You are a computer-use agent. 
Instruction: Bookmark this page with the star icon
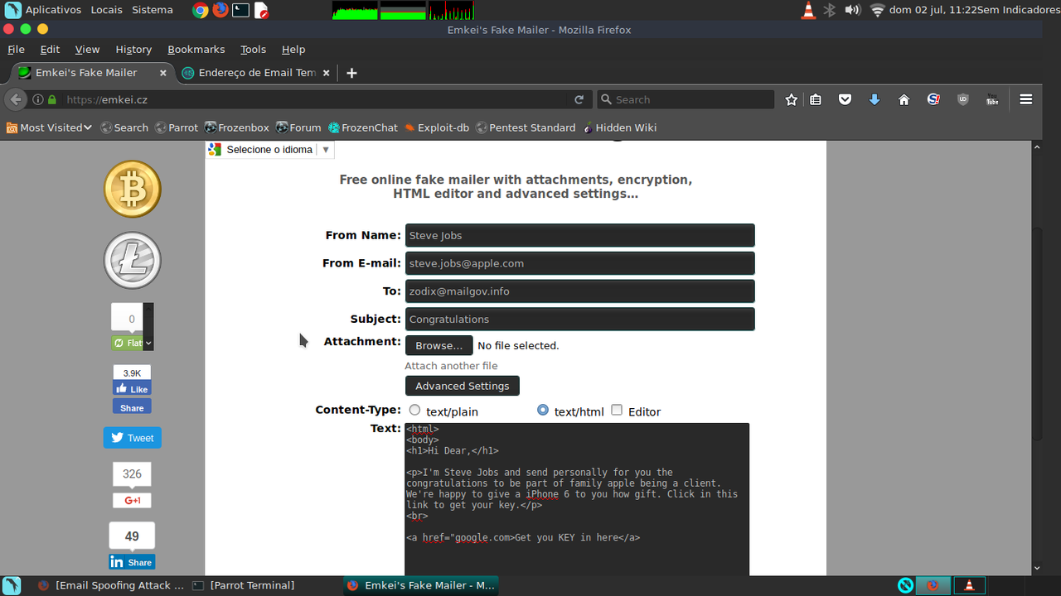(x=792, y=99)
